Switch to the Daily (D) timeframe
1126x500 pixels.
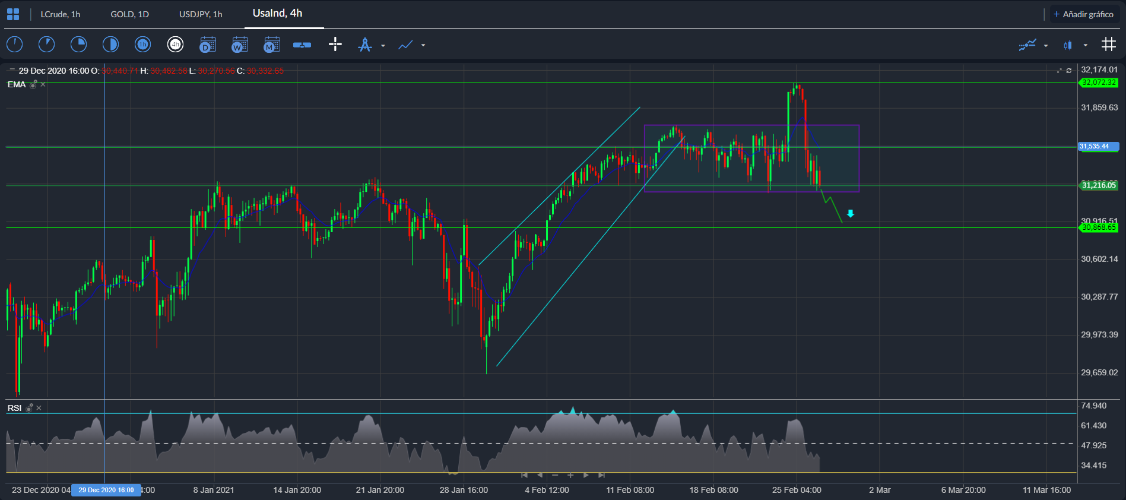click(207, 45)
